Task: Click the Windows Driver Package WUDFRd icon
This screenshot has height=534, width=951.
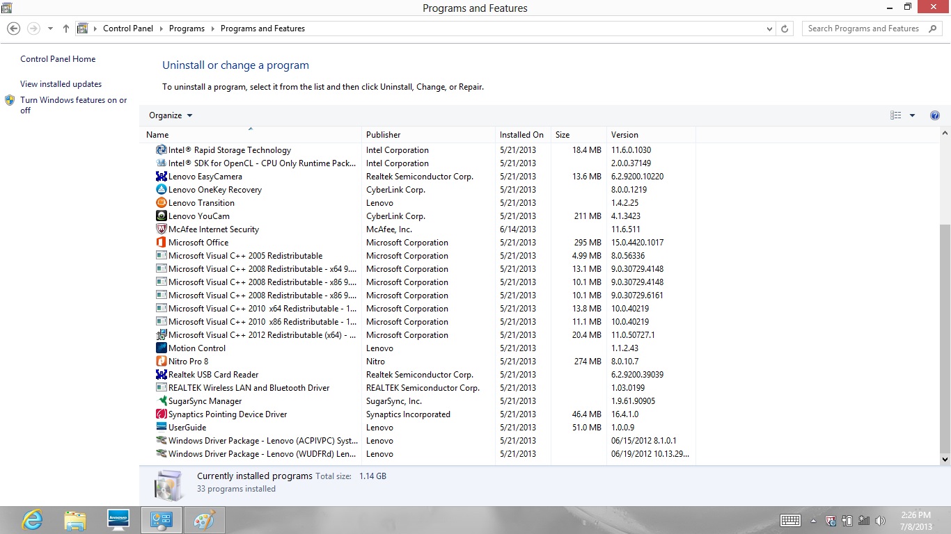Action: tap(162, 454)
